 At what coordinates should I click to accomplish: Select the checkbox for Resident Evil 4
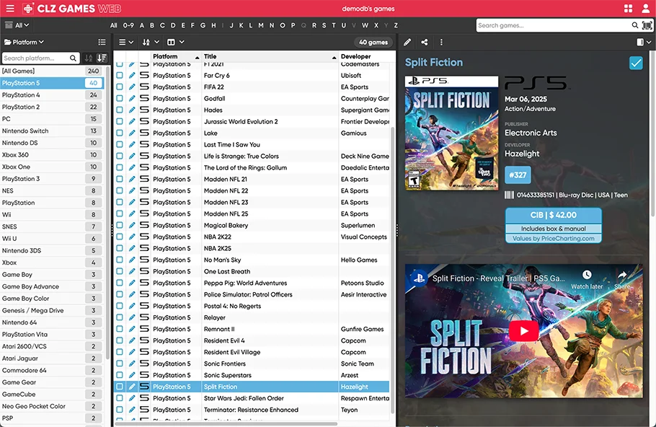(120, 340)
